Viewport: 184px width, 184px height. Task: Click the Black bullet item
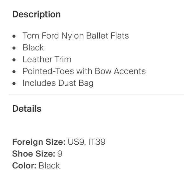[x=33, y=48]
